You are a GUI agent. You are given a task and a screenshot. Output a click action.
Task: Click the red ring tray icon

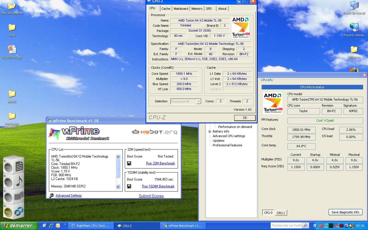321,226
